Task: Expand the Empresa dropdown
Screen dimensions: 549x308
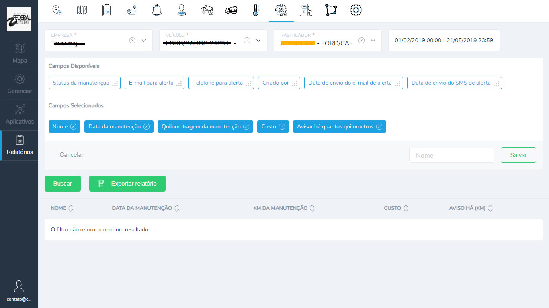Action: click(144, 41)
